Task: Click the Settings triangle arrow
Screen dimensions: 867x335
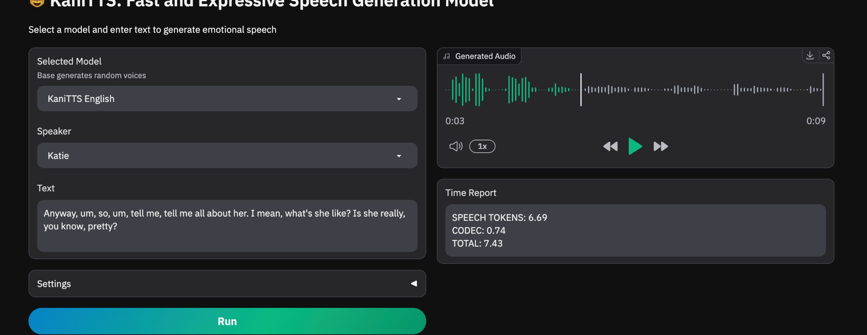Action: [x=414, y=284]
